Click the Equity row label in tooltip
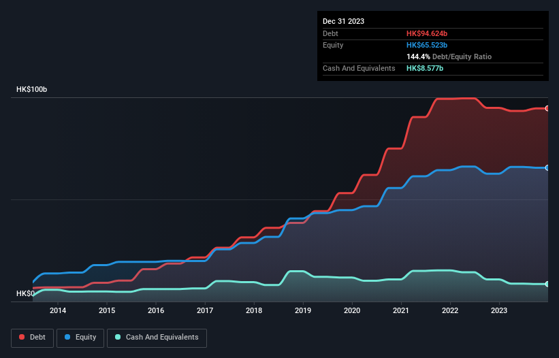The width and height of the screenshot is (559, 358). point(333,45)
